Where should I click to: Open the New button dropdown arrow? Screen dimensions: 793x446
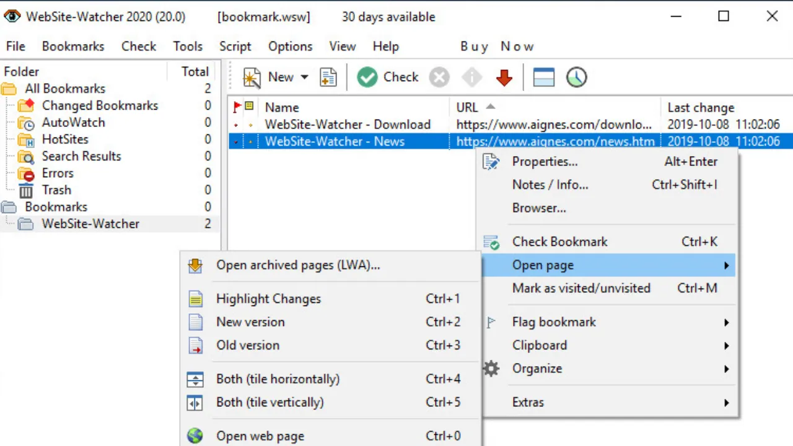click(304, 77)
